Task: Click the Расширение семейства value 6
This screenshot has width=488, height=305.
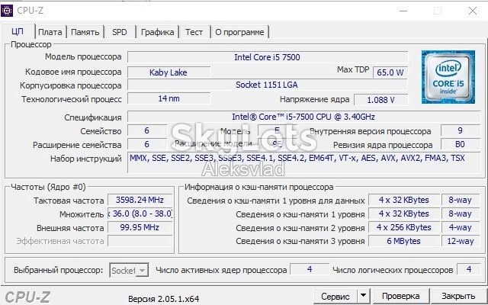Action: click(147, 144)
